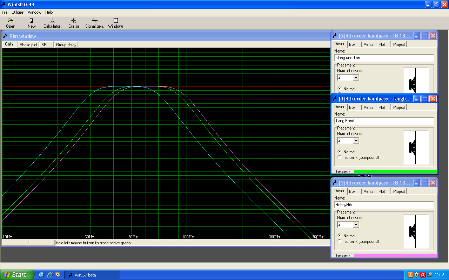Click Show Desktop in quick launch
This screenshot has width=449, height=280.
pyautogui.click(x=41, y=275)
